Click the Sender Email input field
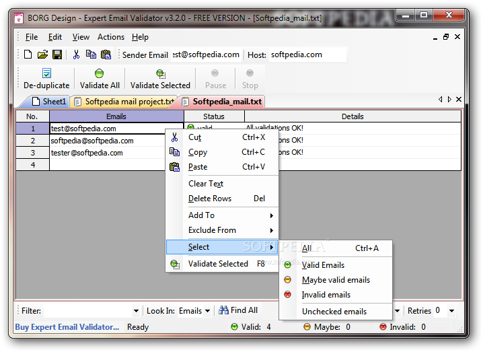The image size is (483, 352). (x=206, y=55)
